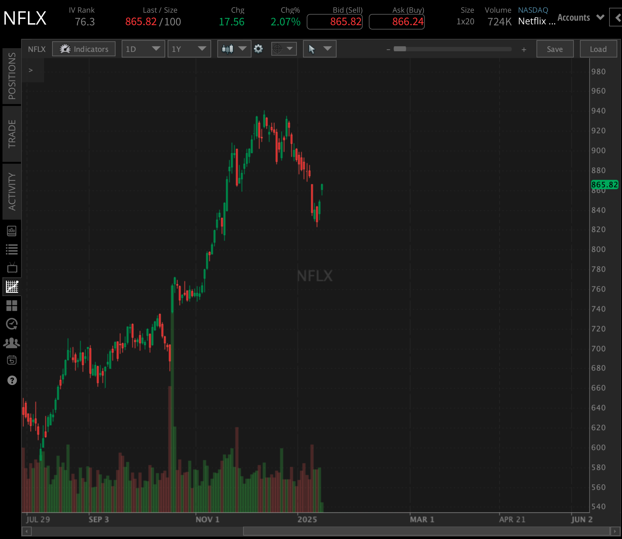This screenshot has height=539, width=622.
Task: Open the 1D timeframe dropdown
Action: (143, 49)
